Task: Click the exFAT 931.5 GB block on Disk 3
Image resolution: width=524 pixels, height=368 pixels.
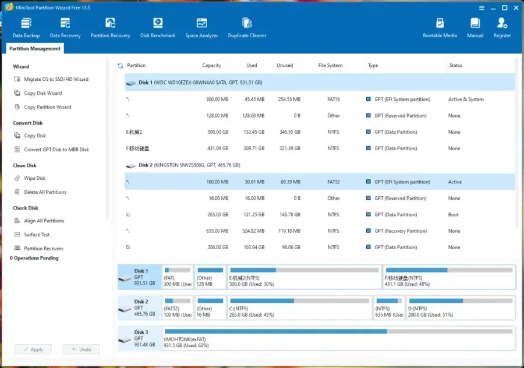Action: (x=338, y=338)
